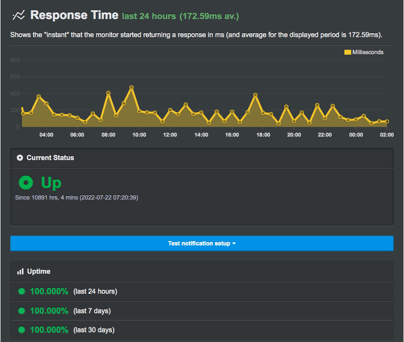Click the green dot beside last 24 hours uptime
This screenshot has height=342, width=404.
pos(21,291)
